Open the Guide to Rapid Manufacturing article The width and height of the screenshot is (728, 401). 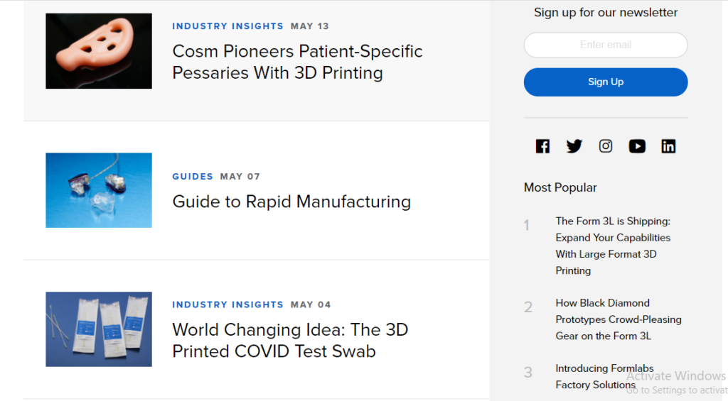[x=291, y=202]
